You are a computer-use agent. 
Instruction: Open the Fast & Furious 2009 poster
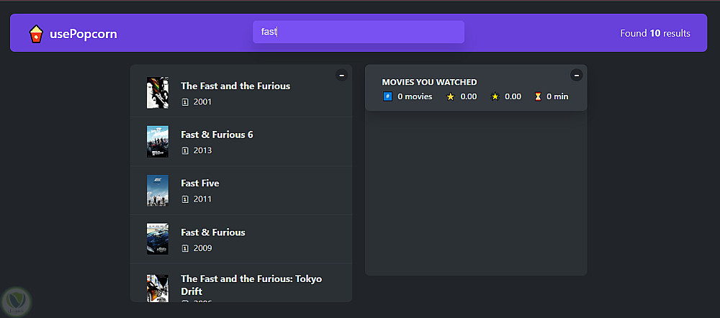point(157,239)
